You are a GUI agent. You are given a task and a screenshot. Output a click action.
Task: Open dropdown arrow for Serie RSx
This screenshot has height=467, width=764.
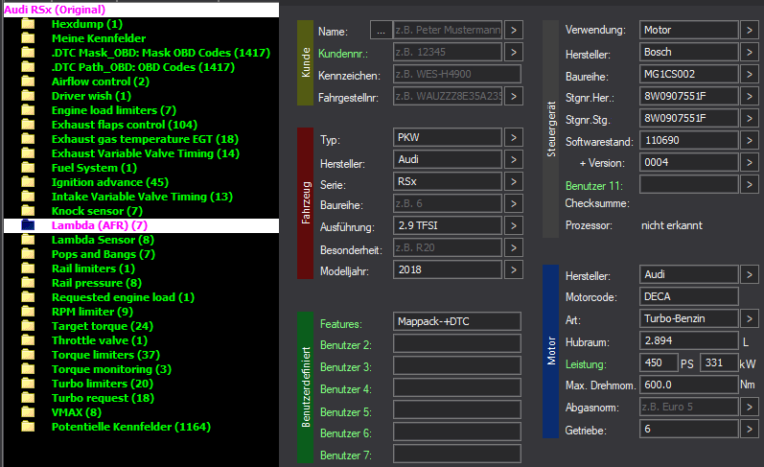[514, 181]
